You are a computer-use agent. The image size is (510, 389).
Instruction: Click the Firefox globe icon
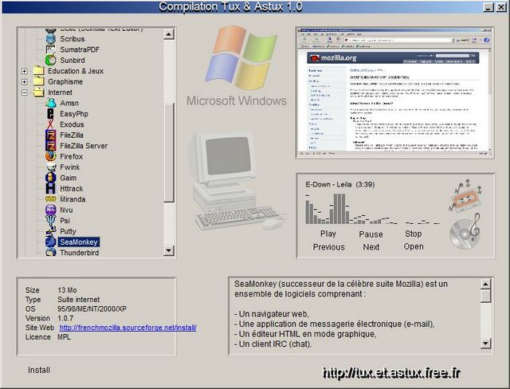(51, 156)
